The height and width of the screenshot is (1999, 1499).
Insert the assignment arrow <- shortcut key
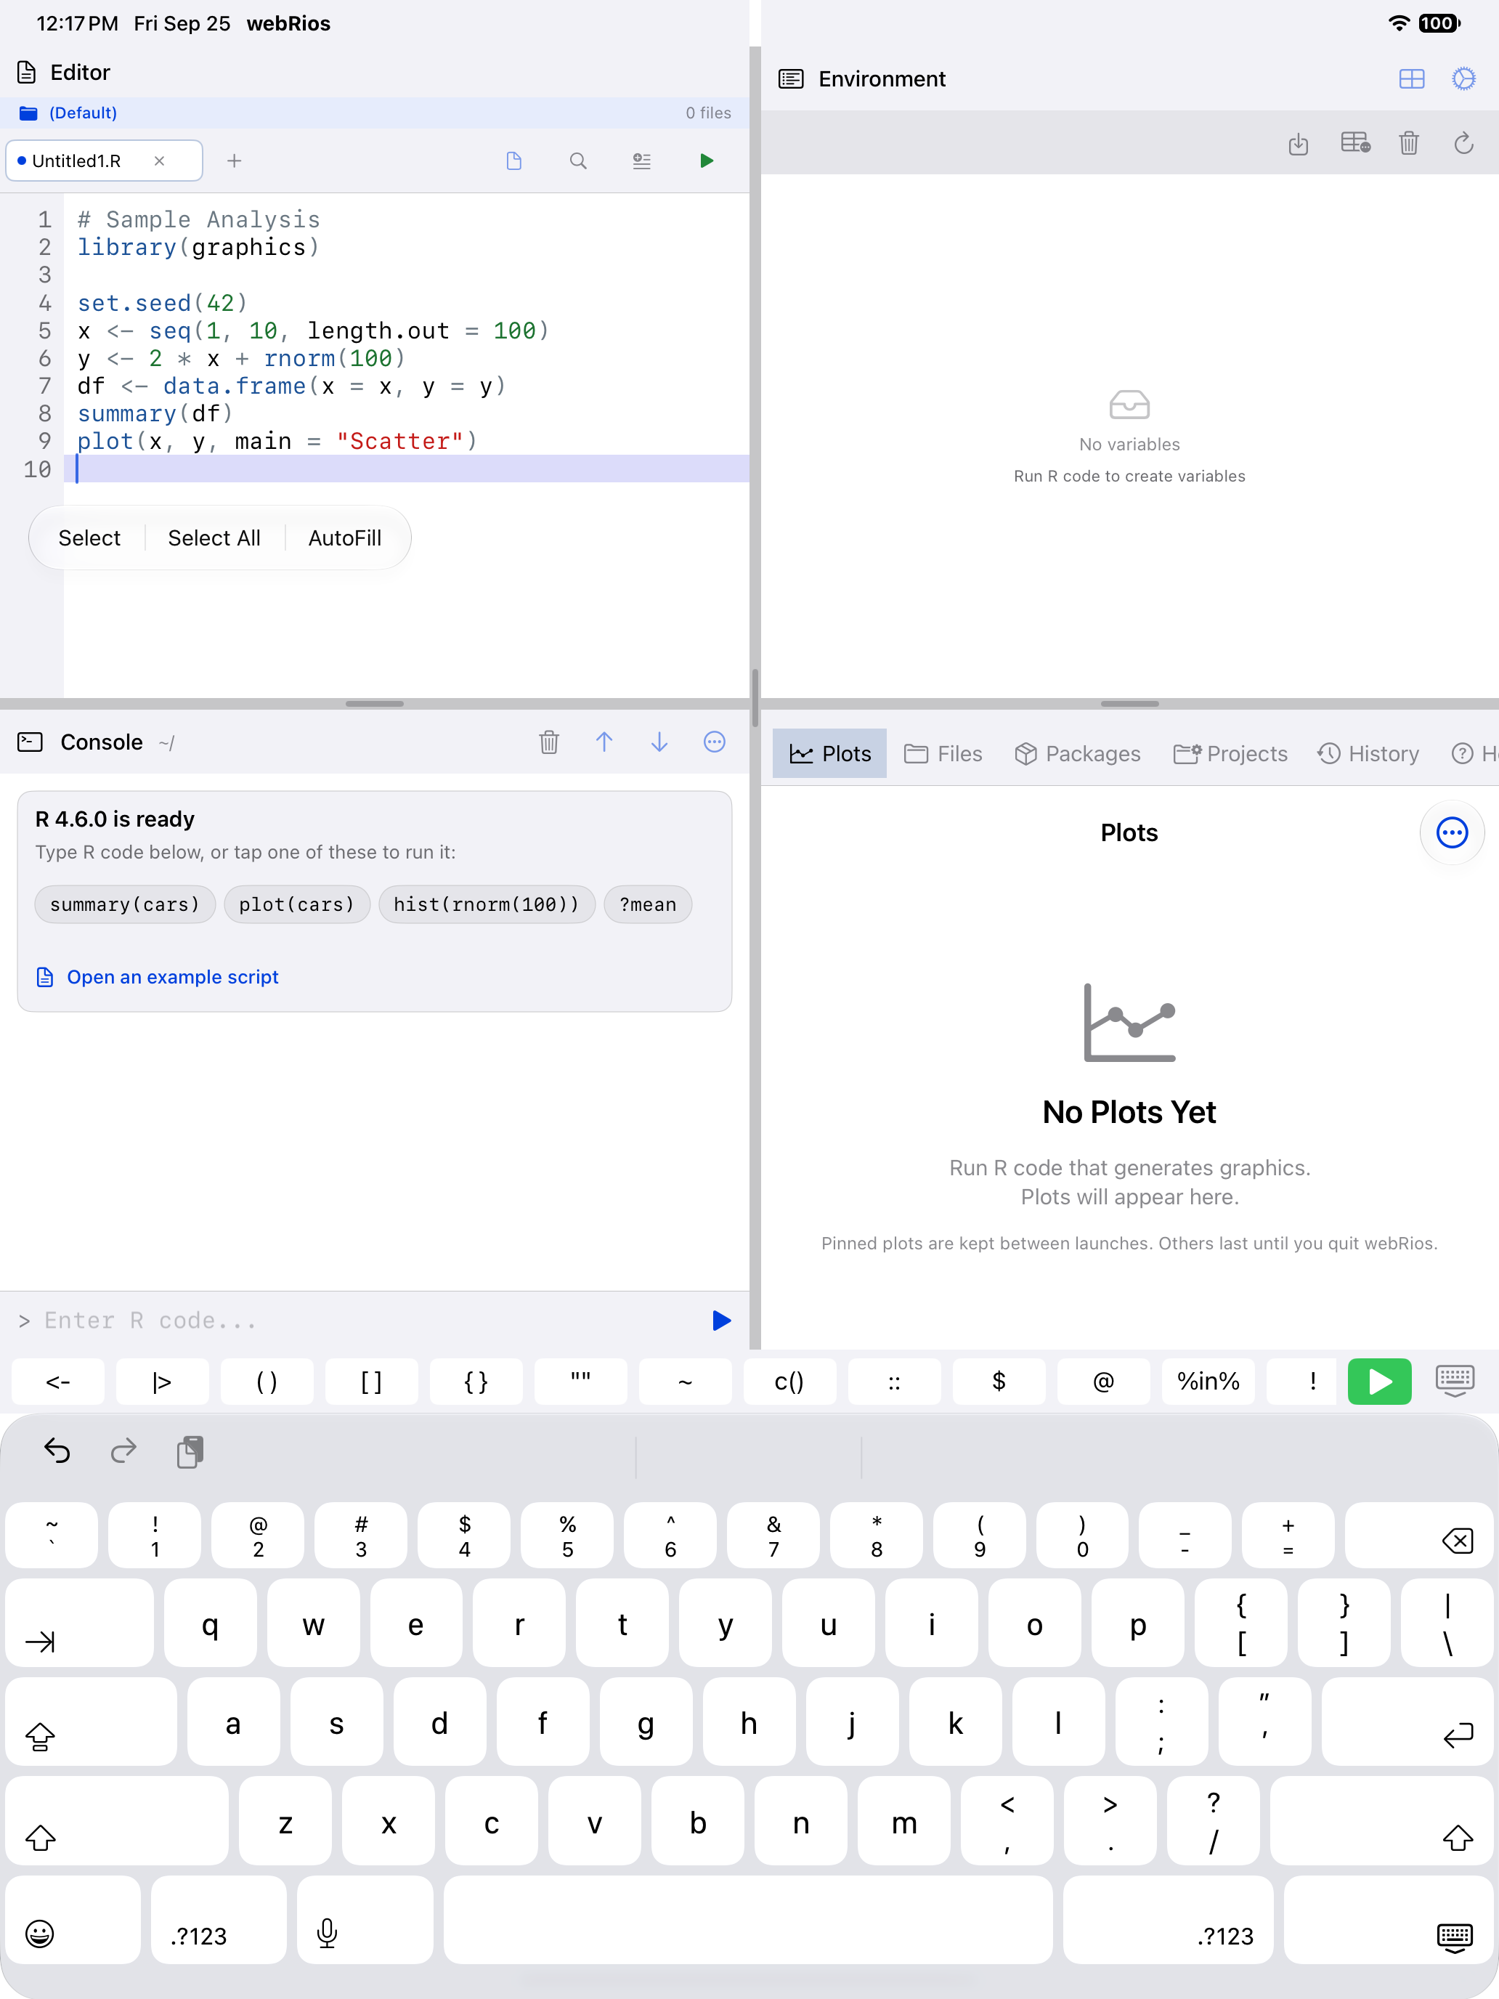tap(58, 1381)
